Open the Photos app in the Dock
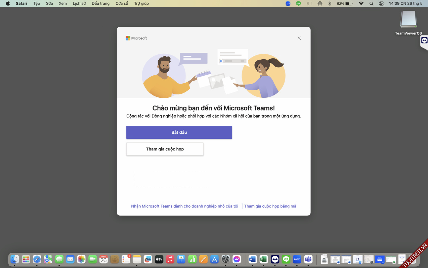This screenshot has height=268, width=428. [81, 259]
